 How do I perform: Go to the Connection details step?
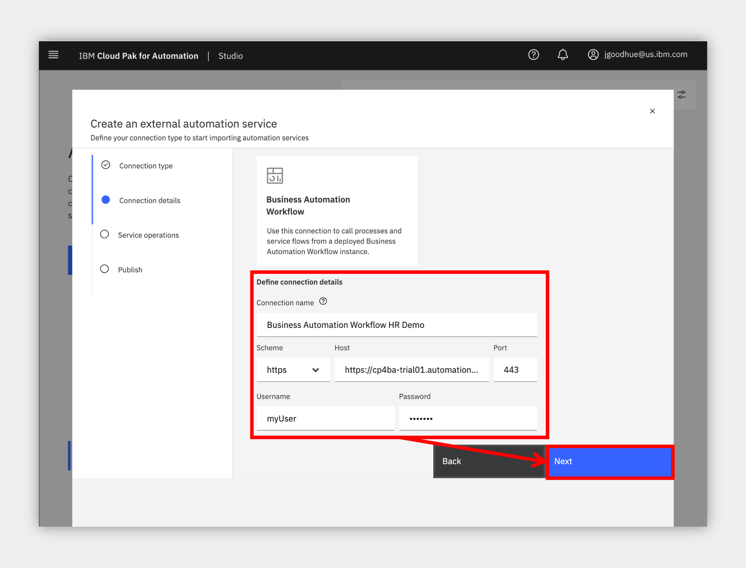point(150,200)
